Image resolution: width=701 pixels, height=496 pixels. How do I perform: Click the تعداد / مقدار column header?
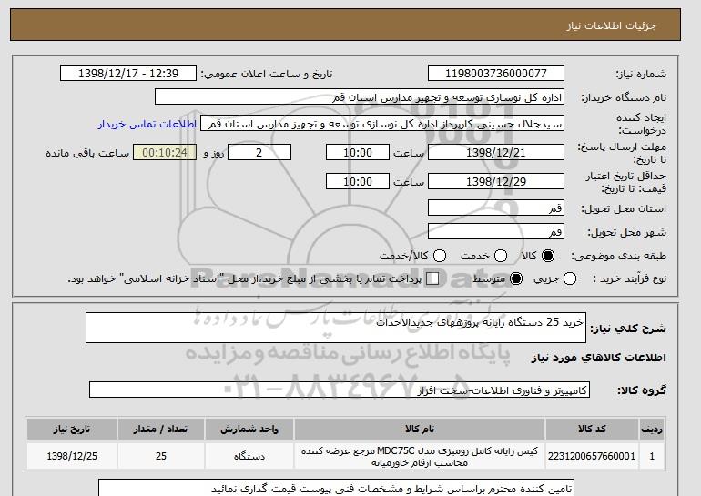pos(161,429)
